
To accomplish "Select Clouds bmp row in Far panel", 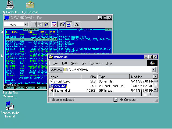I will click(26, 73).
